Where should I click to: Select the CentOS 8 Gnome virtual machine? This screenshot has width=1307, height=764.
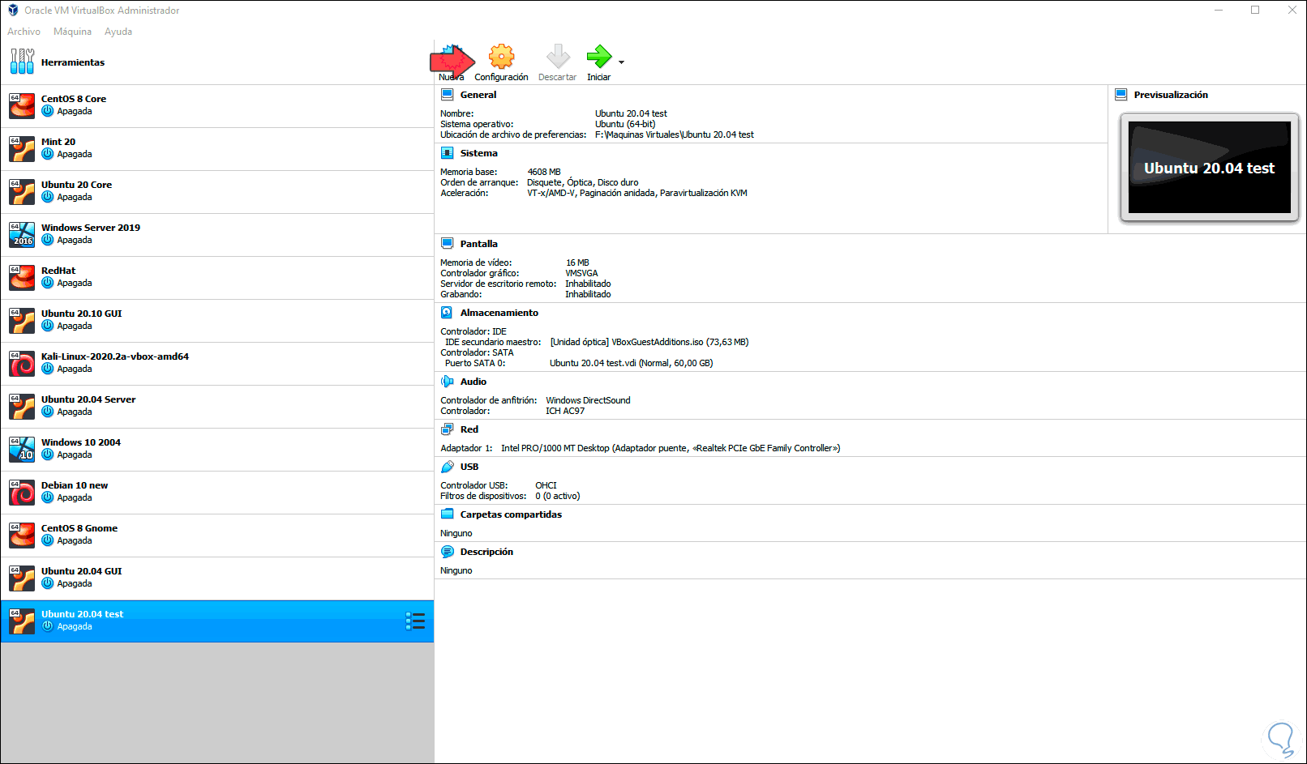pos(217,535)
